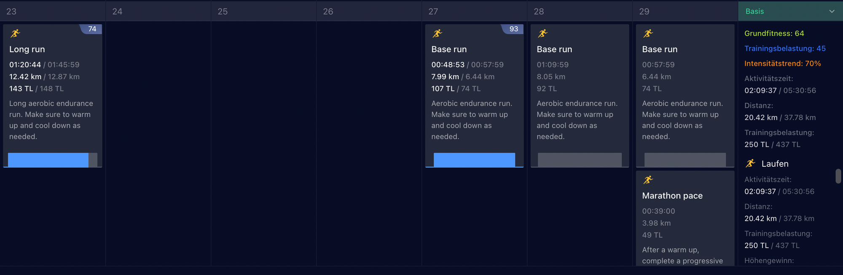
Task: Click the blue progress bar on Long run
Action: tap(48, 160)
